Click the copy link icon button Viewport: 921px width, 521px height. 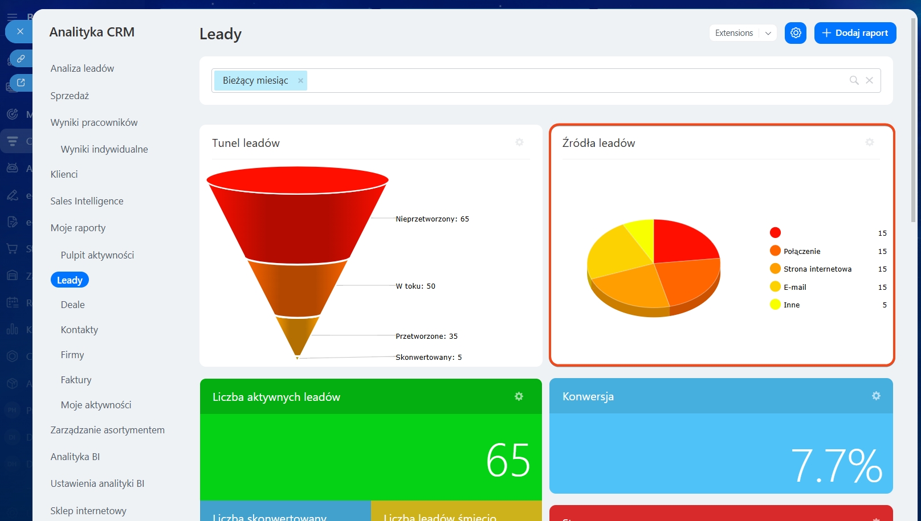click(21, 59)
